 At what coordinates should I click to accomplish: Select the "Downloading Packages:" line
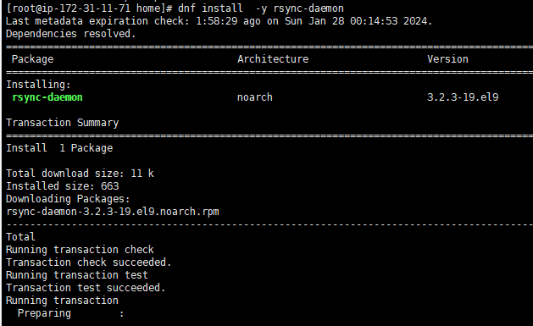tap(68, 199)
